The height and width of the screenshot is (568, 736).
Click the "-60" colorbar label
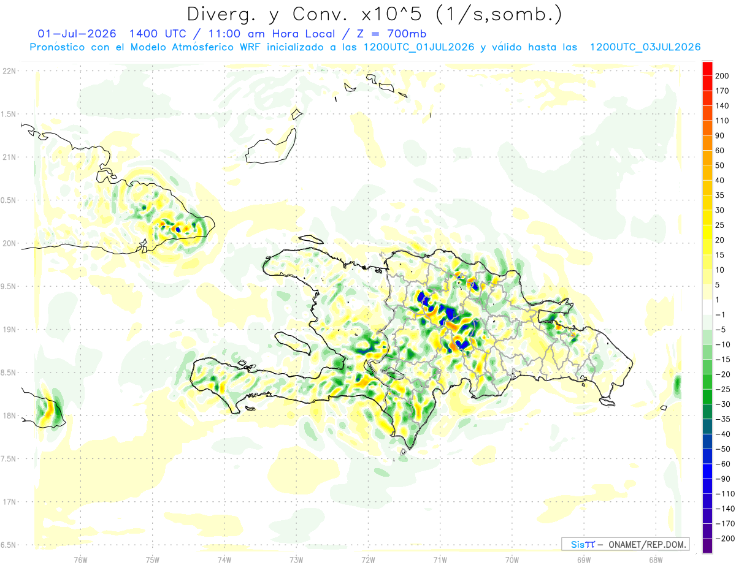pyautogui.click(x=724, y=464)
